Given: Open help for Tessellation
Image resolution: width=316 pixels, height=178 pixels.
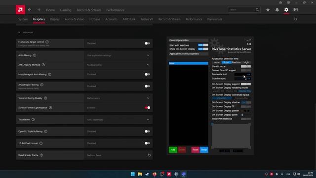Looking at the screenshot, I should tap(33, 120).
